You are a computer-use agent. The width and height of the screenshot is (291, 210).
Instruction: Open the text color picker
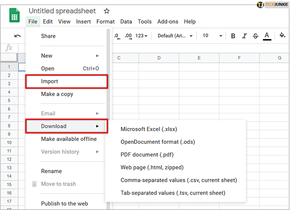(x=267, y=36)
